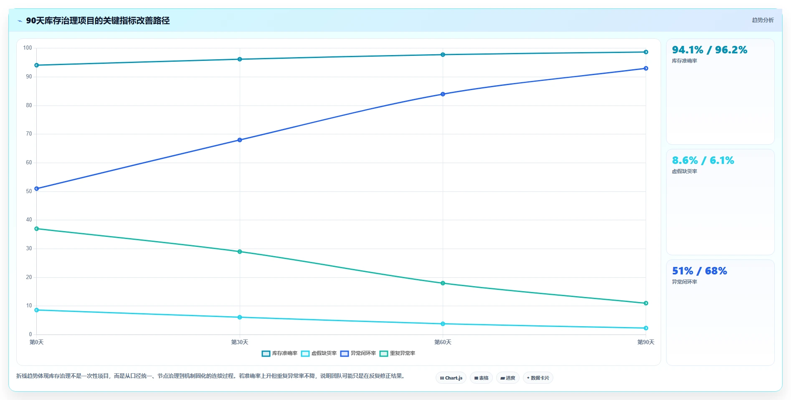Image resolution: width=791 pixels, height=400 pixels.
Task: Click the 异常闭环率 point at 第30天
Action: tap(240, 140)
